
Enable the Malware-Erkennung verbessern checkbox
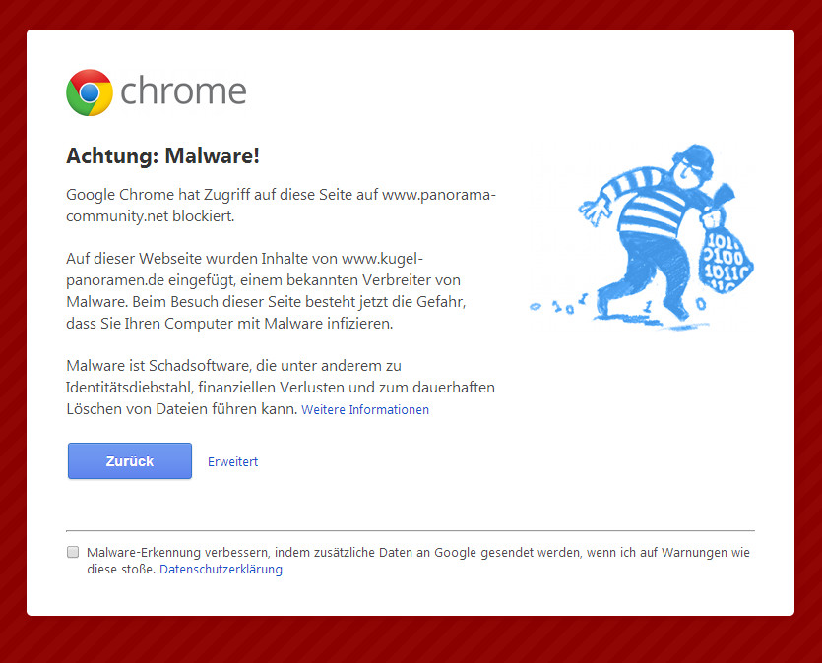pos(73,553)
